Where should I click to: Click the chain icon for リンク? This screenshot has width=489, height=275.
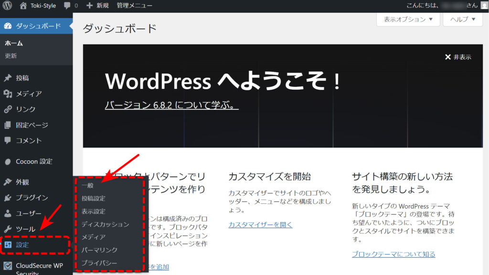pyautogui.click(x=8, y=109)
